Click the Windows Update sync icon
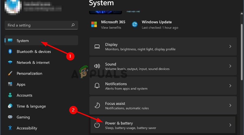 pyautogui.click(x=135, y=25)
